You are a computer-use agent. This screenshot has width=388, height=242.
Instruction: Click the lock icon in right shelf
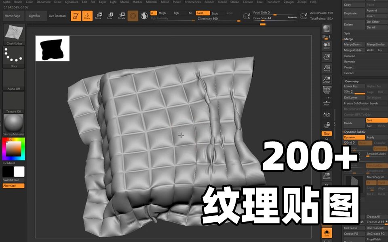pyautogui.click(x=327, y=125)
